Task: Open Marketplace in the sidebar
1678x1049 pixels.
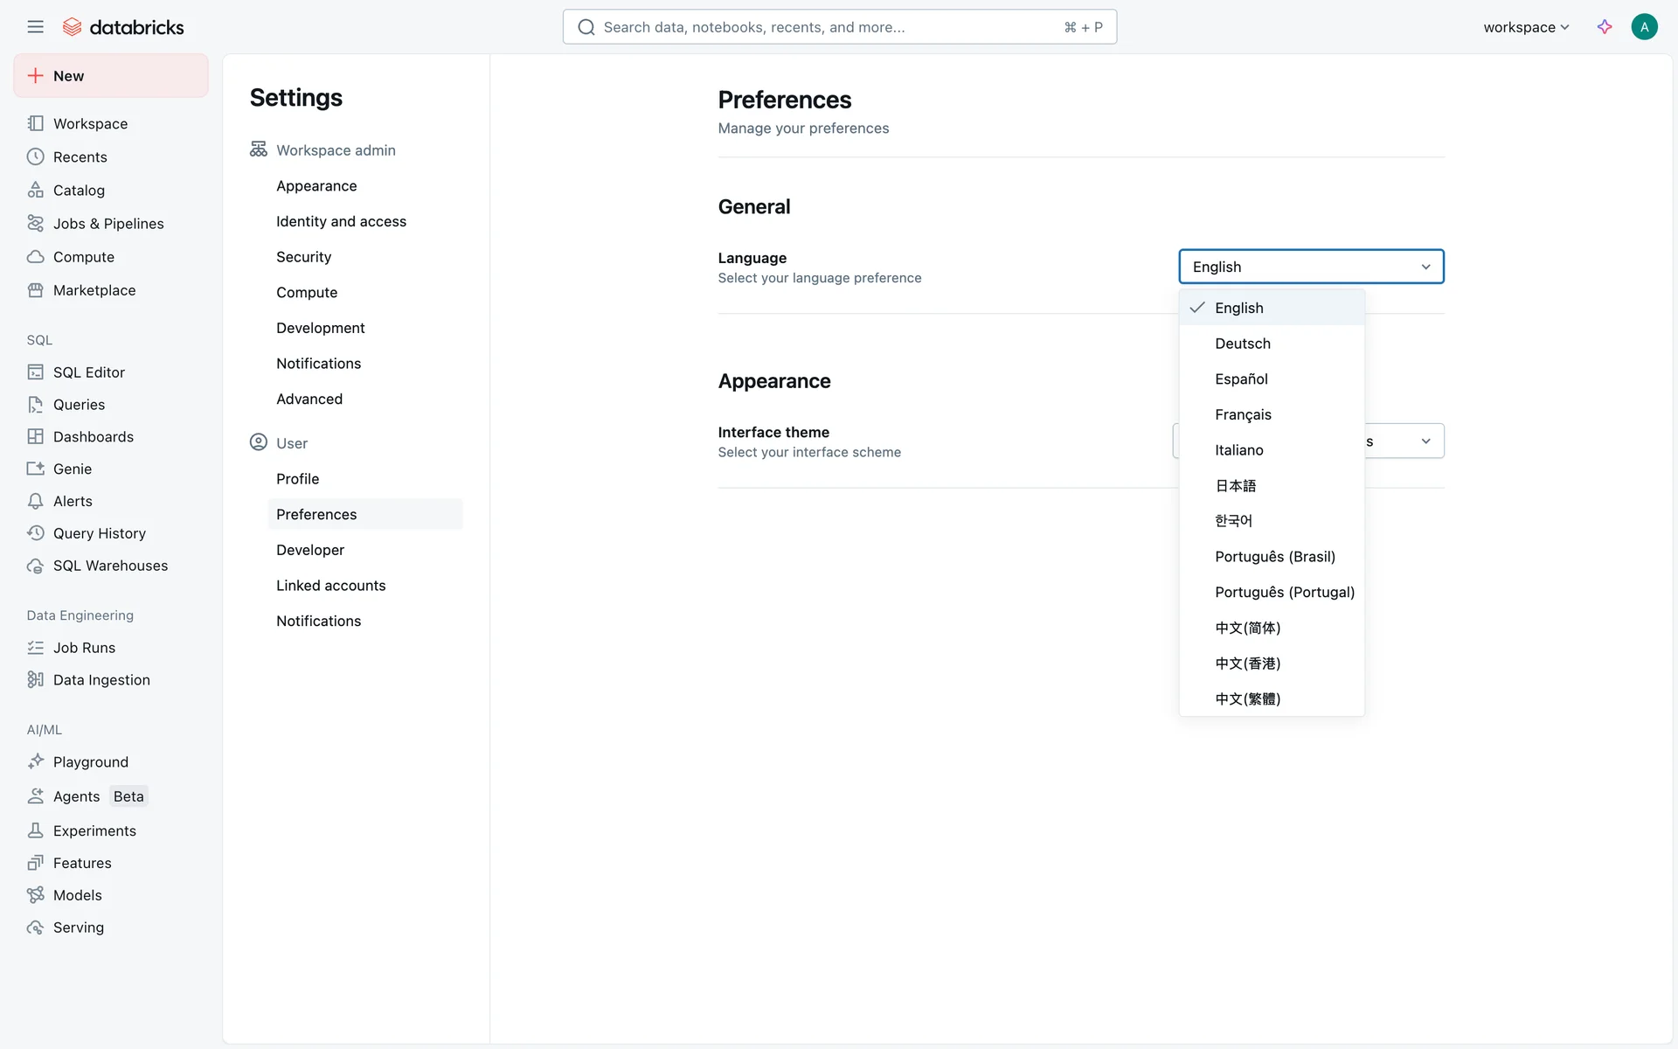Action: [94, 290]
